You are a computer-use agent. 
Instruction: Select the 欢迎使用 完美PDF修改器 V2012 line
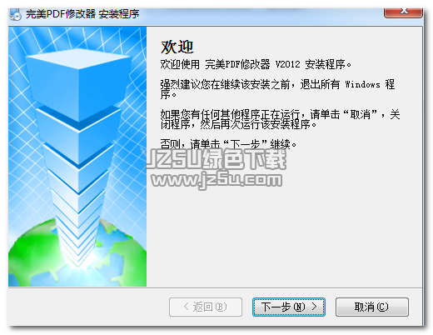pyautogui.click(x=256, y=64)
